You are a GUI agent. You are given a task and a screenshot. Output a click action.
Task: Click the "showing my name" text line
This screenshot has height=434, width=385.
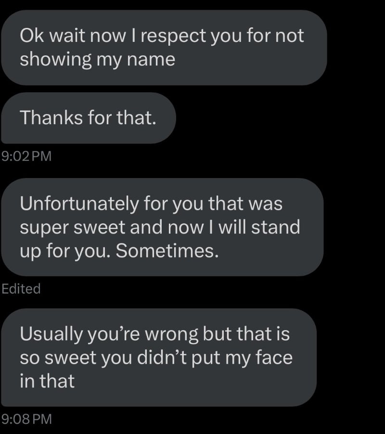[97, 60]
